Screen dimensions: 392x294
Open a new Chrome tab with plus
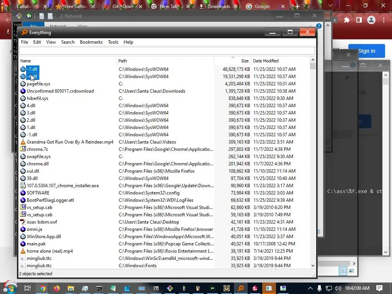point(297,7)
